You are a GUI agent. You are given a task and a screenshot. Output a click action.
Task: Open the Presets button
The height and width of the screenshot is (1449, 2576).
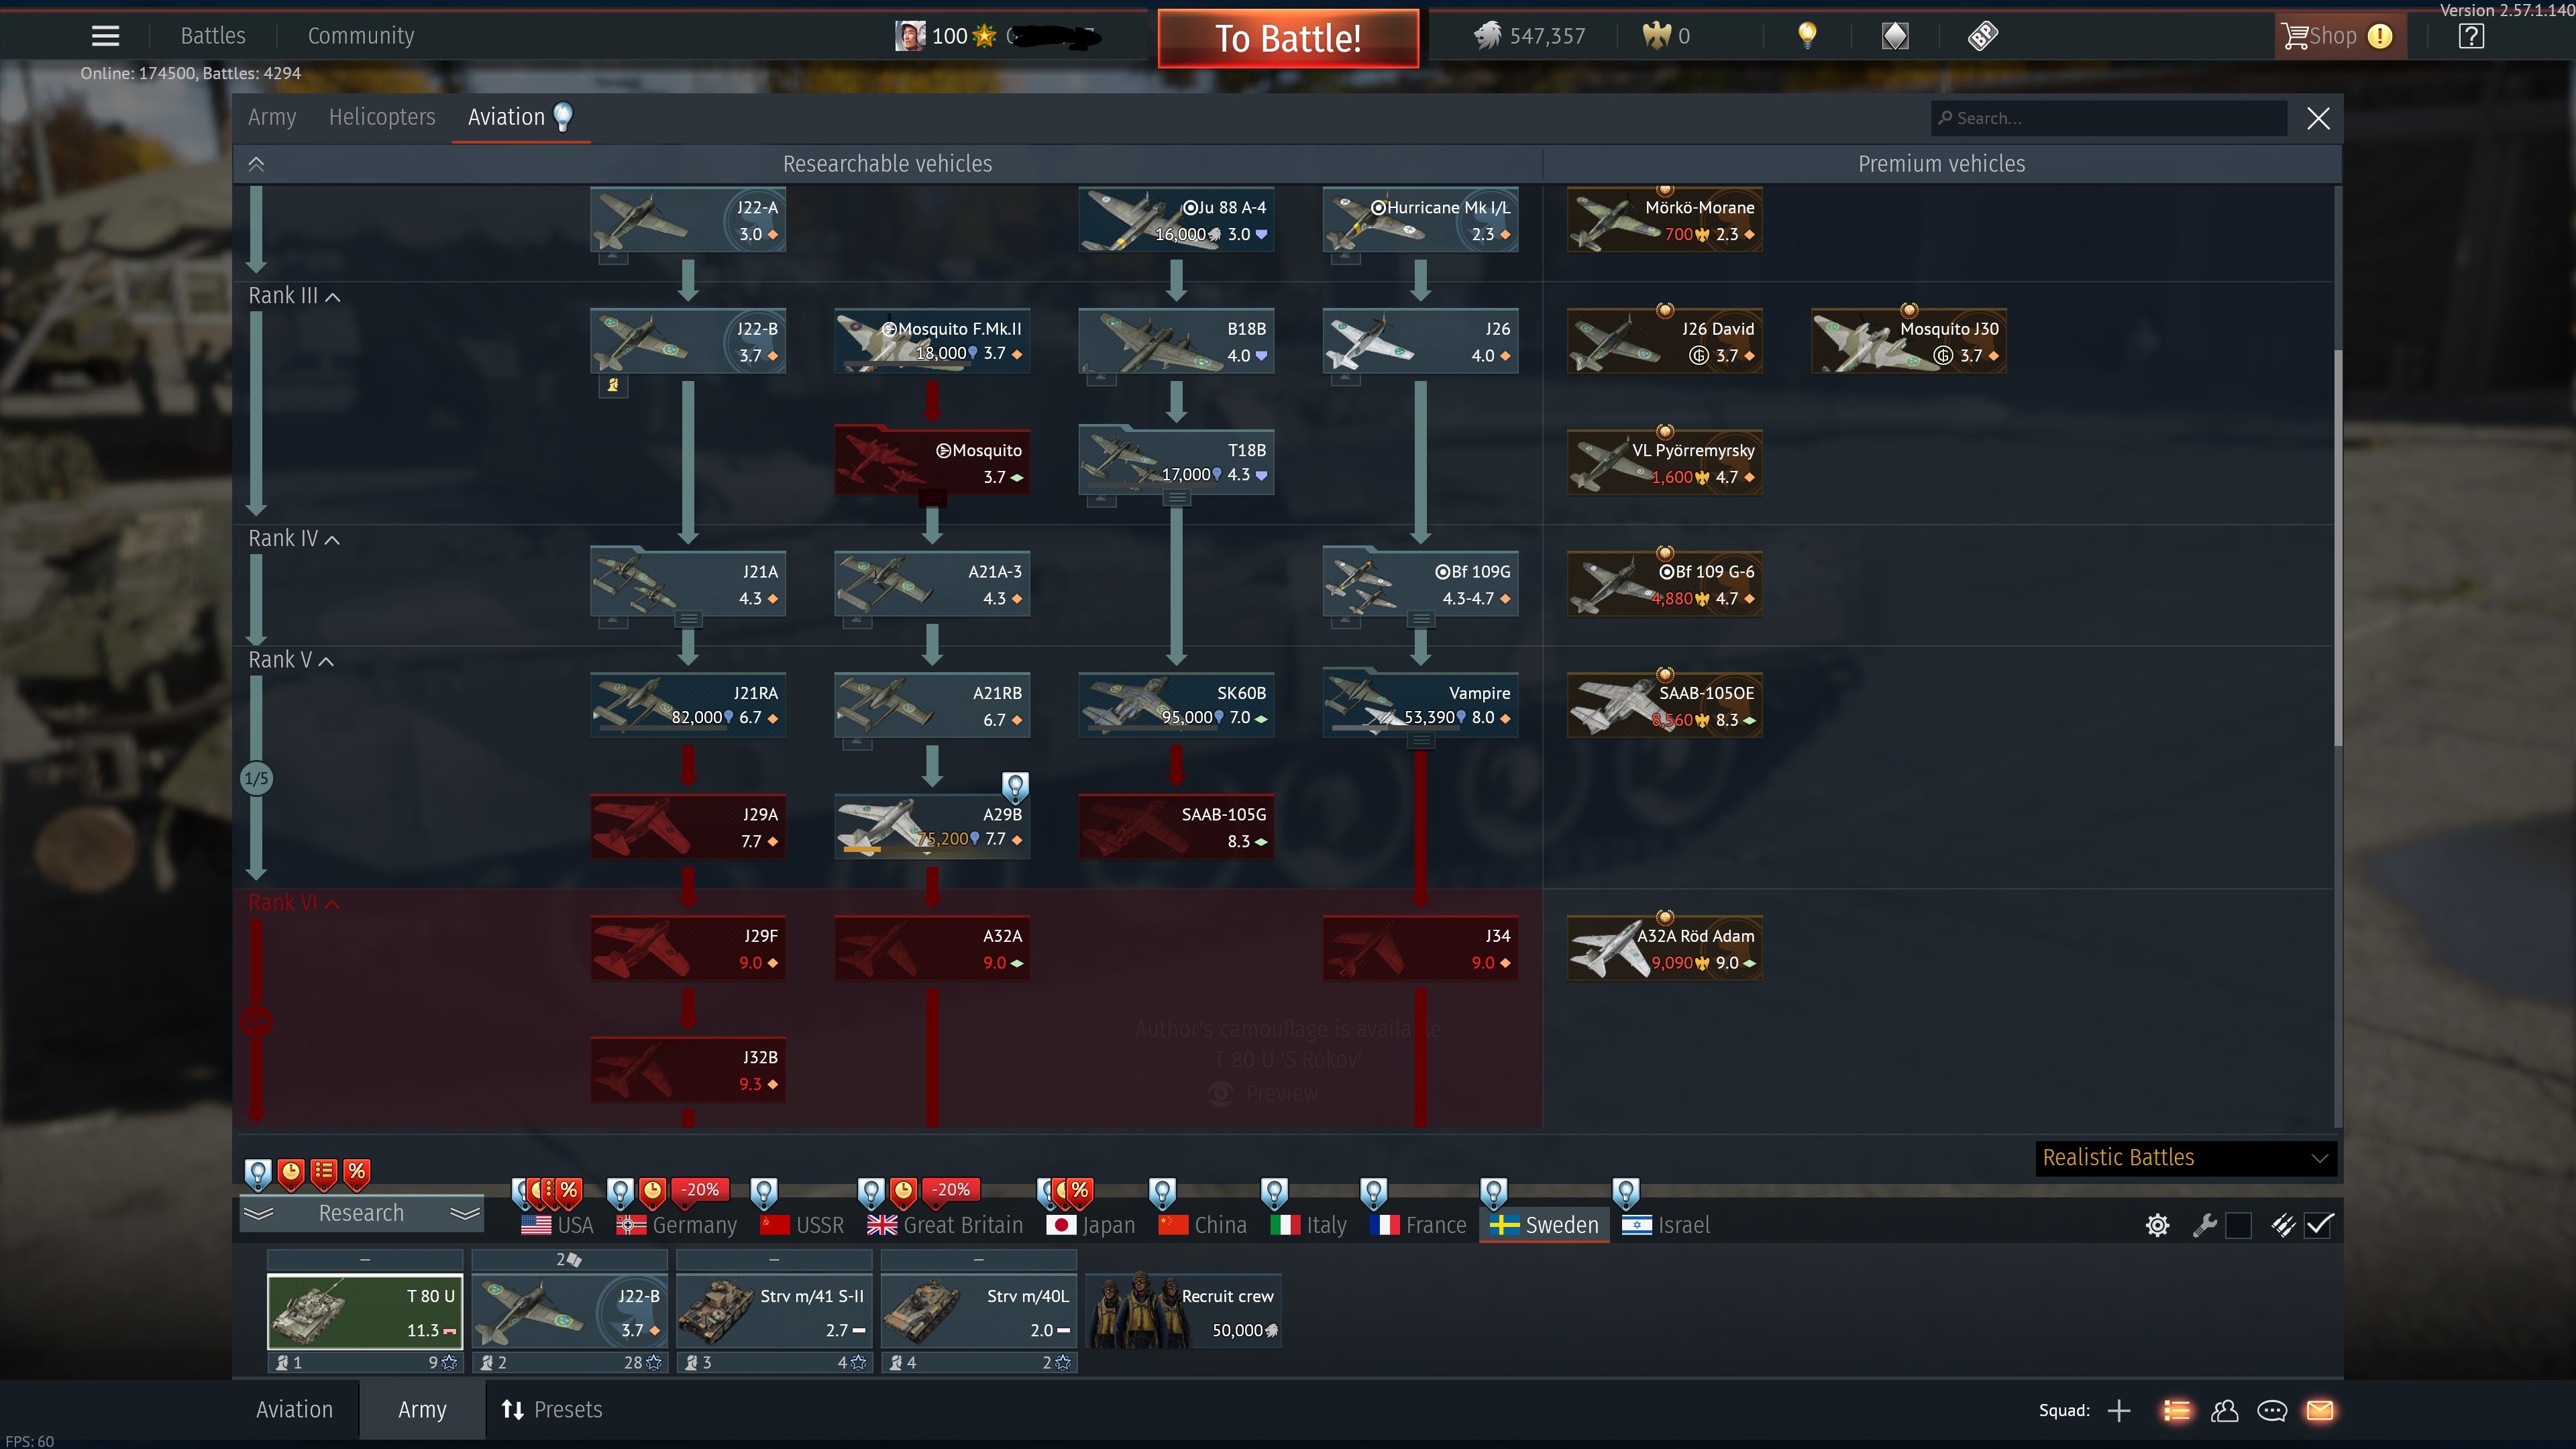click(x=552, y=1410)
